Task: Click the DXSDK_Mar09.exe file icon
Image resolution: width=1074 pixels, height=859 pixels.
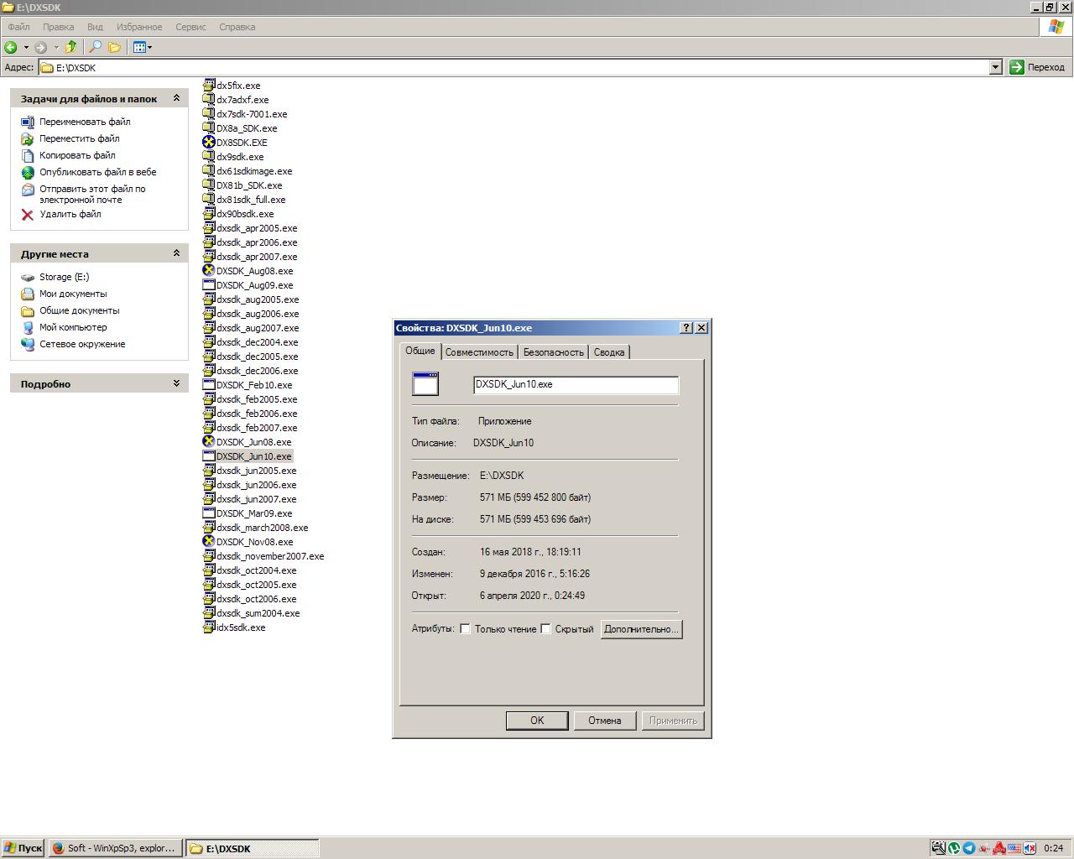Action: (209, 513)
